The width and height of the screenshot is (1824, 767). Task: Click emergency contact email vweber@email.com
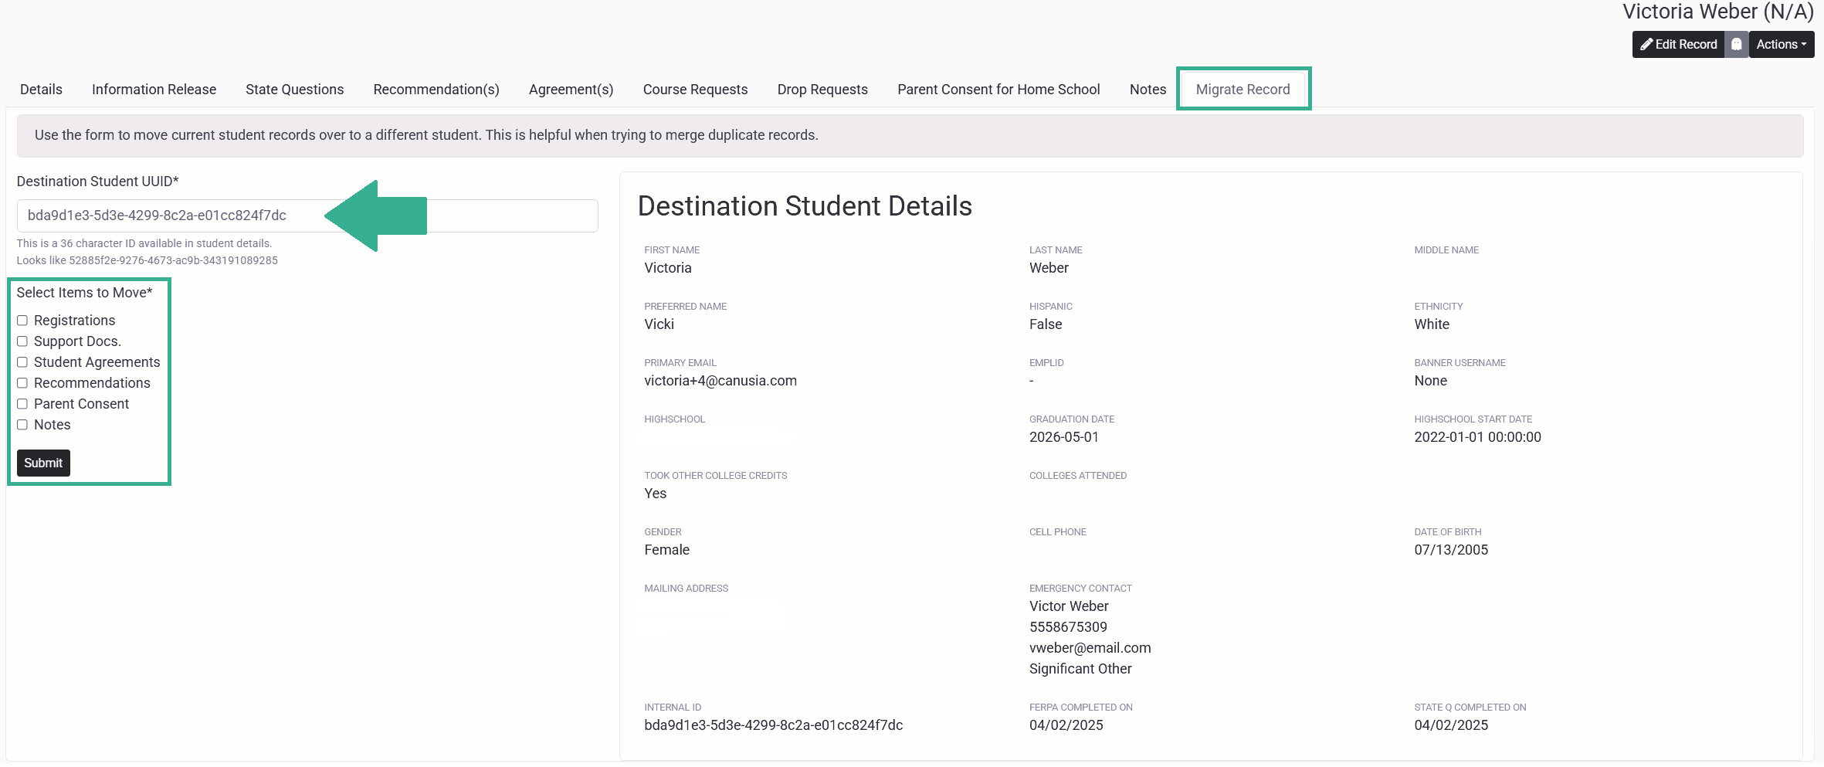point(1090,648)
